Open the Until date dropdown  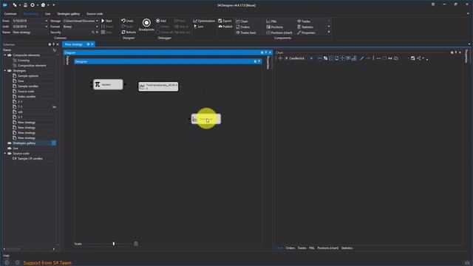tap(47, 27)
